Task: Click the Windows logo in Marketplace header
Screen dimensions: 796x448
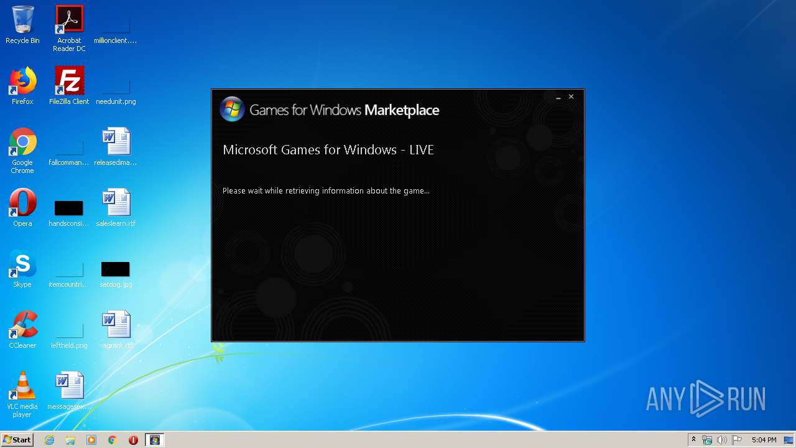Action: pos(232,110)
